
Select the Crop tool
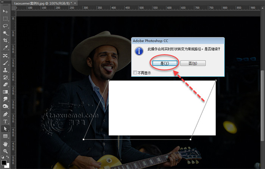pyautogui.click(x=5, y=41)
